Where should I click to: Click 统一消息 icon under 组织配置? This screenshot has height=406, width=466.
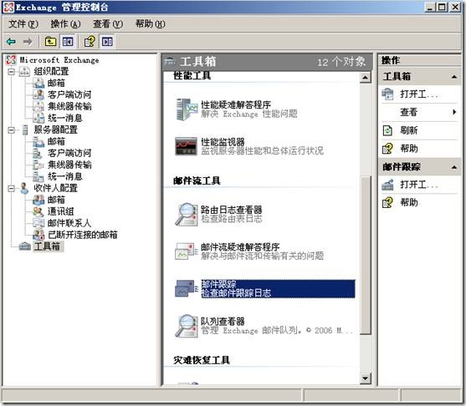click(38, 118)
